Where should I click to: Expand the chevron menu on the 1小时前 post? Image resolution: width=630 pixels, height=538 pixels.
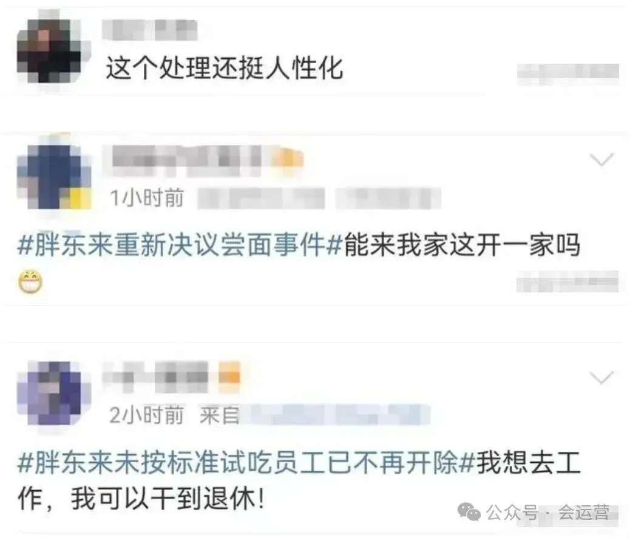point(601,160)
